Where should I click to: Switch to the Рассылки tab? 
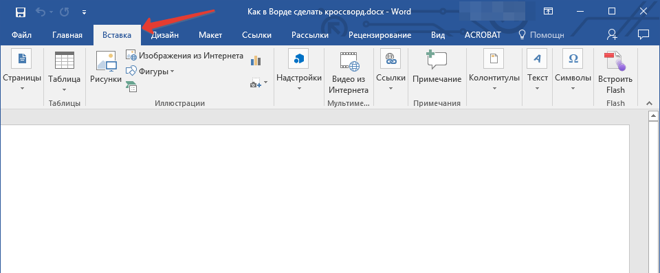point(310,35)
